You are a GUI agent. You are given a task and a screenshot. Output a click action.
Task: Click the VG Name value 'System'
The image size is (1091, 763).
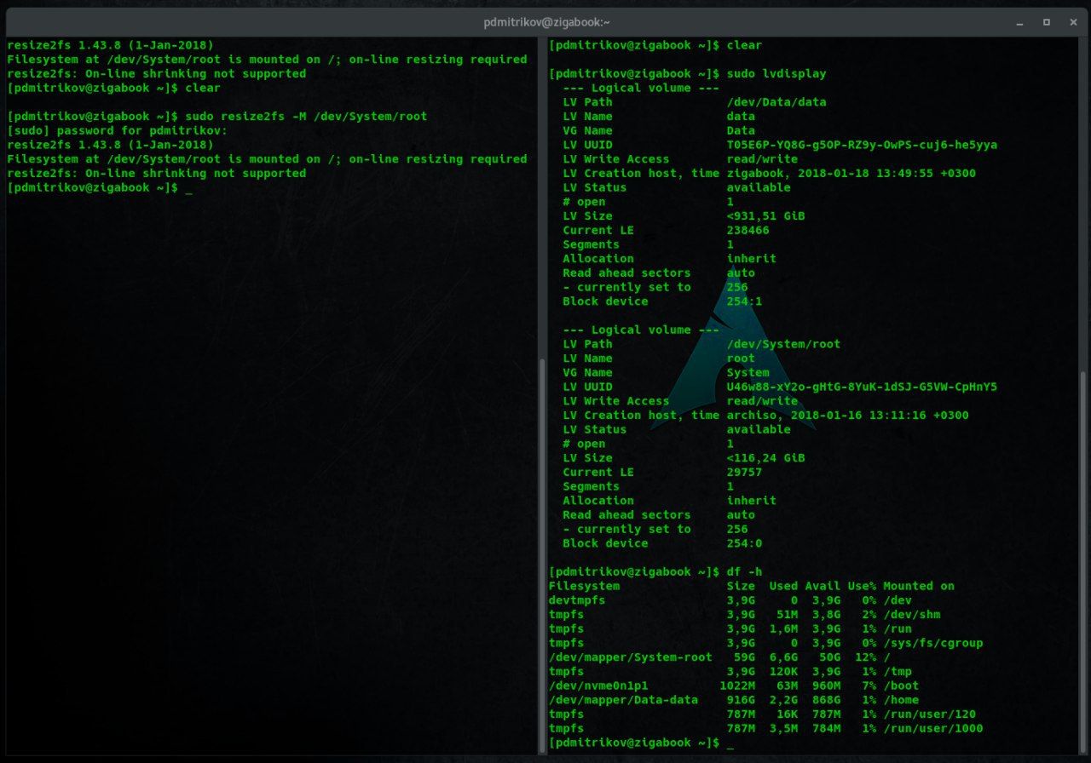(x=748, y=373)
